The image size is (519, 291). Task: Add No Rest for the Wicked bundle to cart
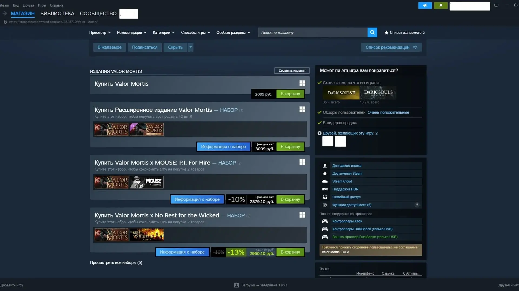pos(290,252)
